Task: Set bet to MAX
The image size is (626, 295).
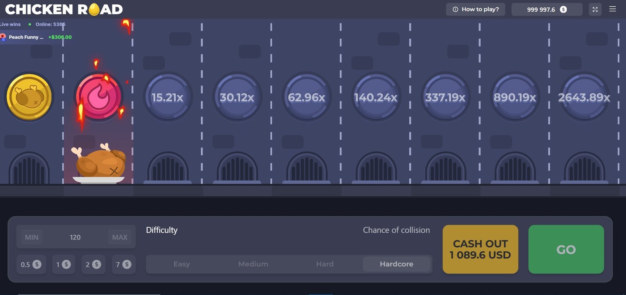Action: click(x=120, y=237)
